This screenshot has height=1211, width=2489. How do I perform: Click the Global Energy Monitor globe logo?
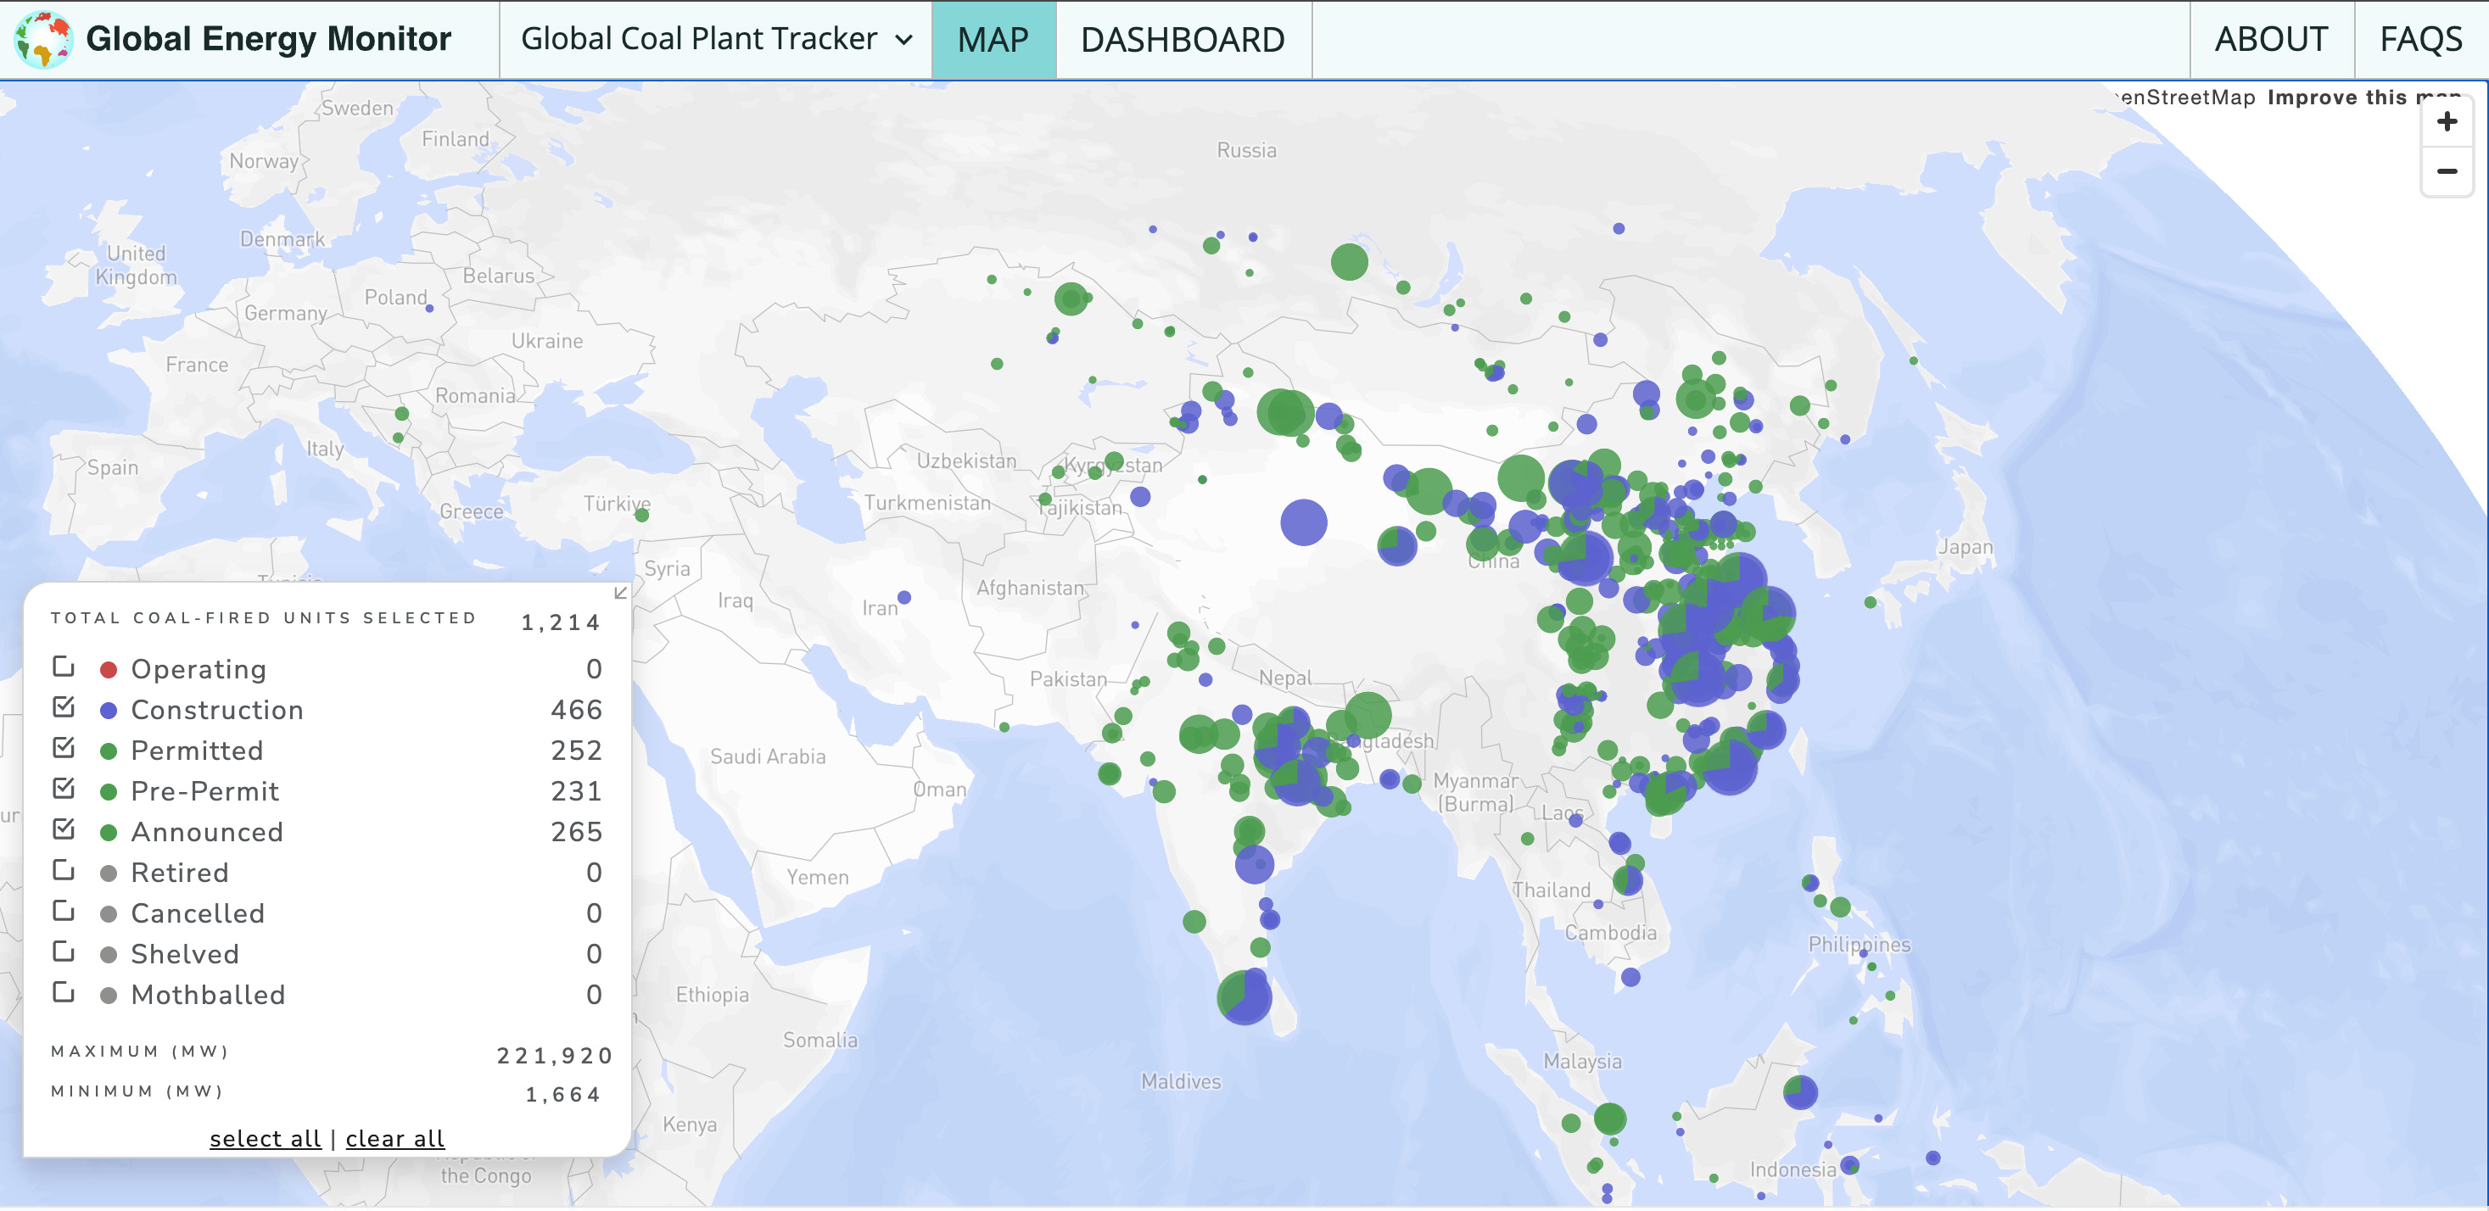pyautogui.click(x=43, y=39)
